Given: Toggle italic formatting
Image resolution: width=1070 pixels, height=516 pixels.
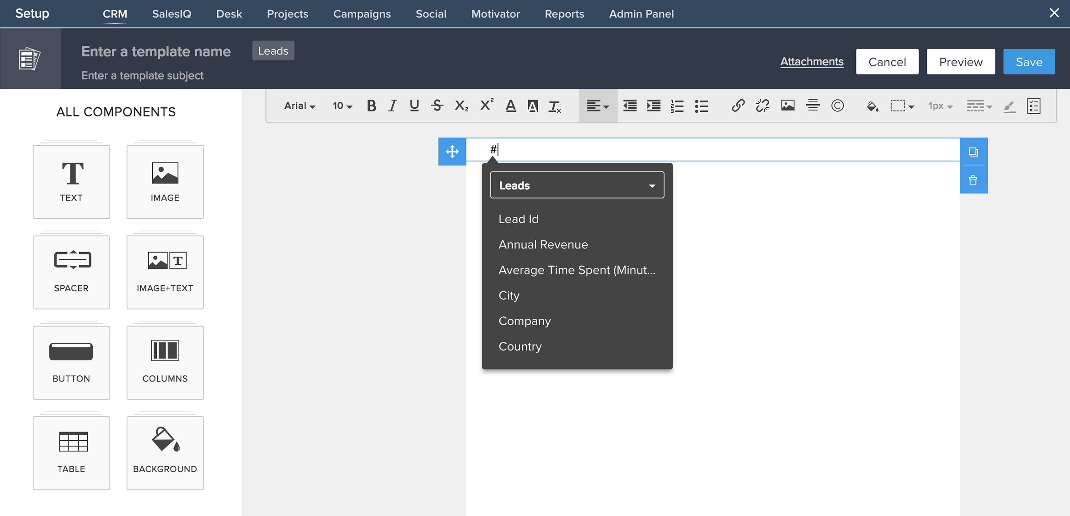Looking at the screenshot, I should coord(392,106).
